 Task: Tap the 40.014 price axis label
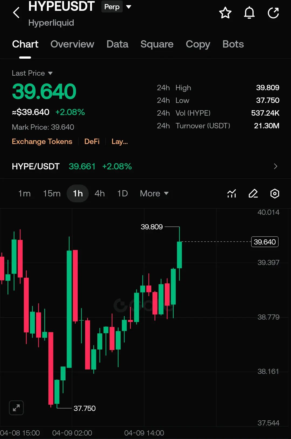click(268, 212)
